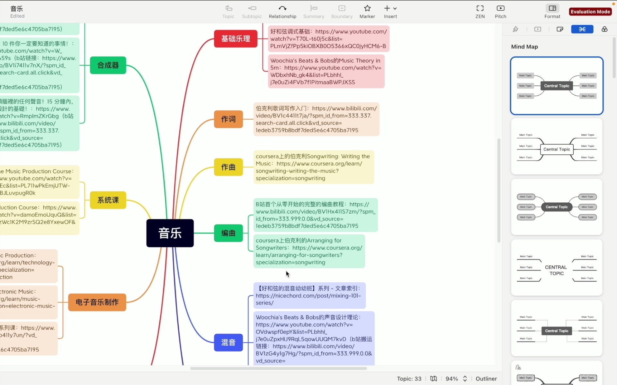Click the Topic toolbar icon
The height and width of the screenshot is (385, 617).
pos(228,12)
